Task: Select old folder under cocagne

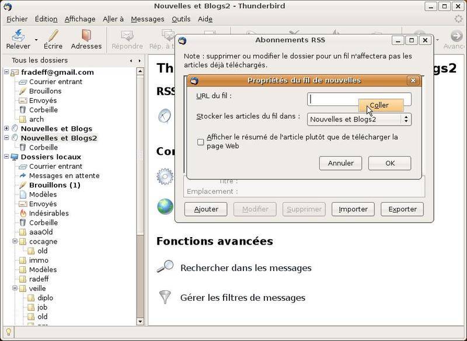Action: (x=42, y=250)
